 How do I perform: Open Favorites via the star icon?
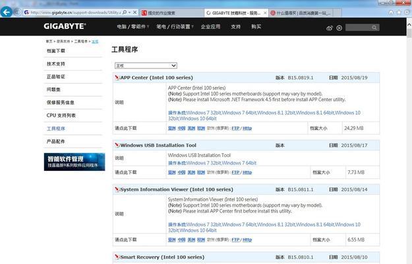click(x=399, y=13)
